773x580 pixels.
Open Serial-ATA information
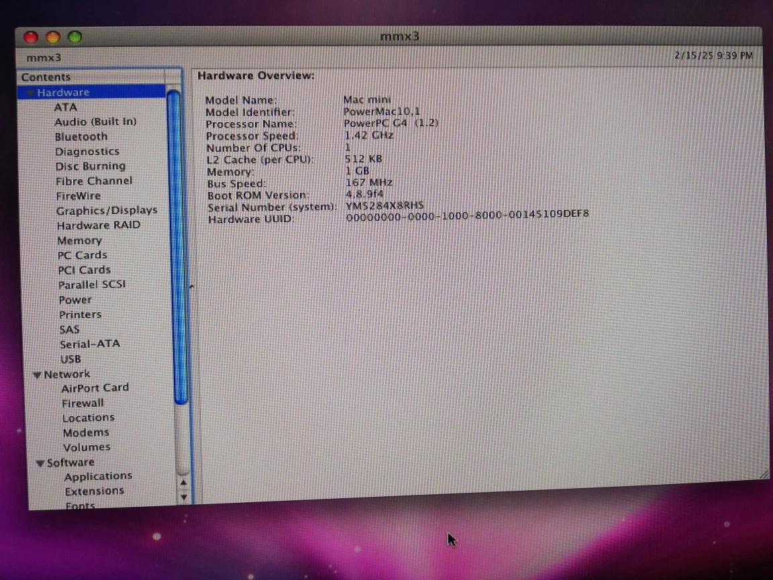(x=90, y=344)
